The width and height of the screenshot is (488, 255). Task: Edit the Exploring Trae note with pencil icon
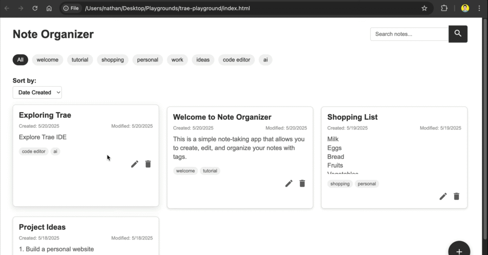[x=134, y=164]
